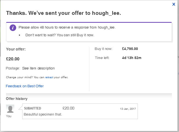The height and width of the screenshot is (132, 179).
Task: Click the purple information icon
Action: [13, 28]
